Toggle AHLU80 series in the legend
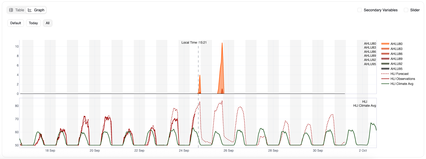 392,44
